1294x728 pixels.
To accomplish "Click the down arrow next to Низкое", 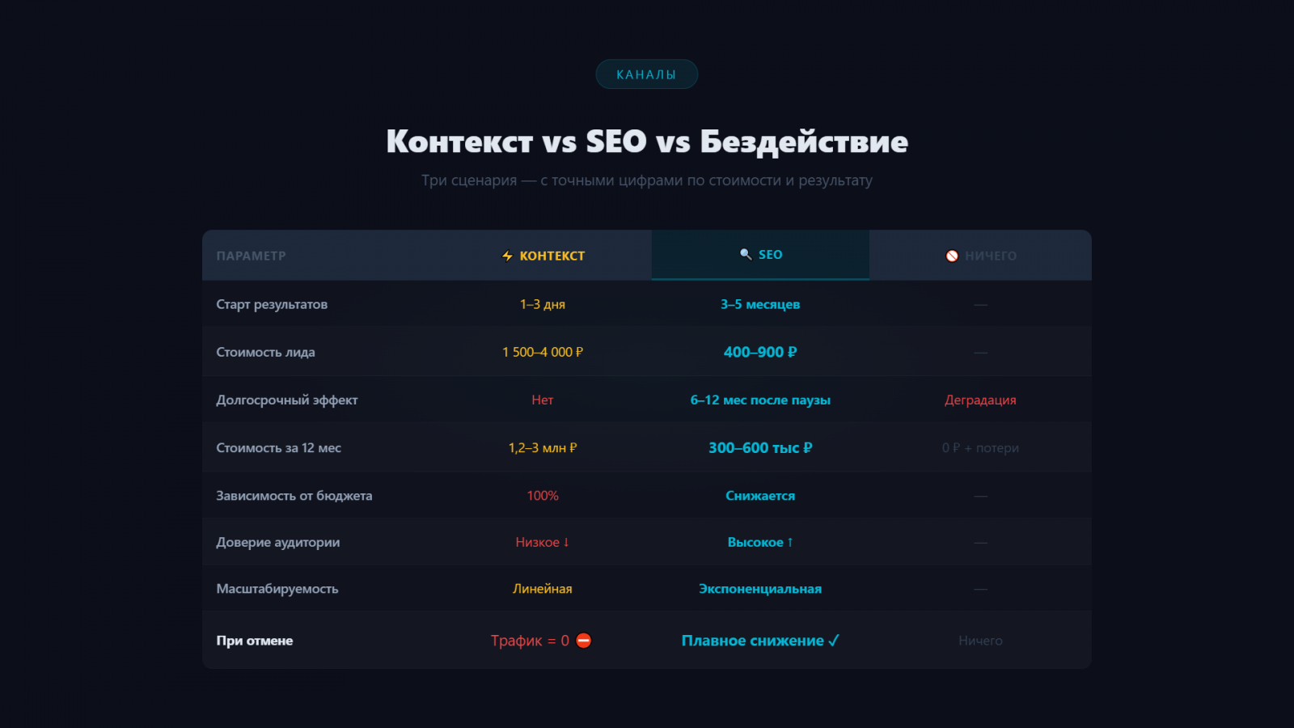I will (x=566, y=542).
